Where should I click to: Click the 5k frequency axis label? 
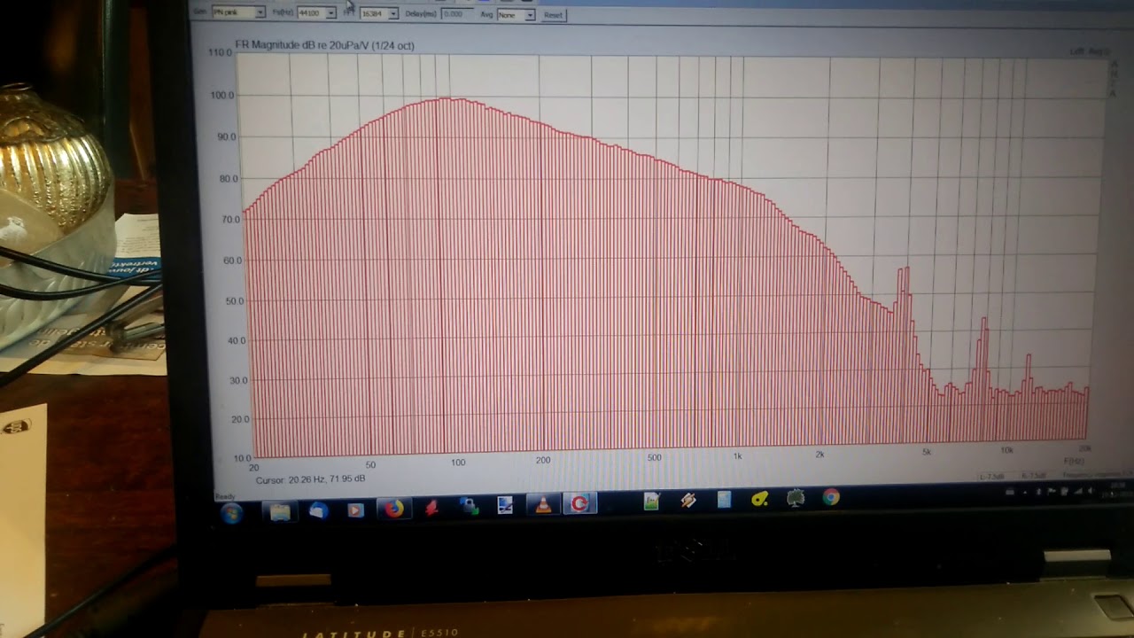click(x=927, y=452)
